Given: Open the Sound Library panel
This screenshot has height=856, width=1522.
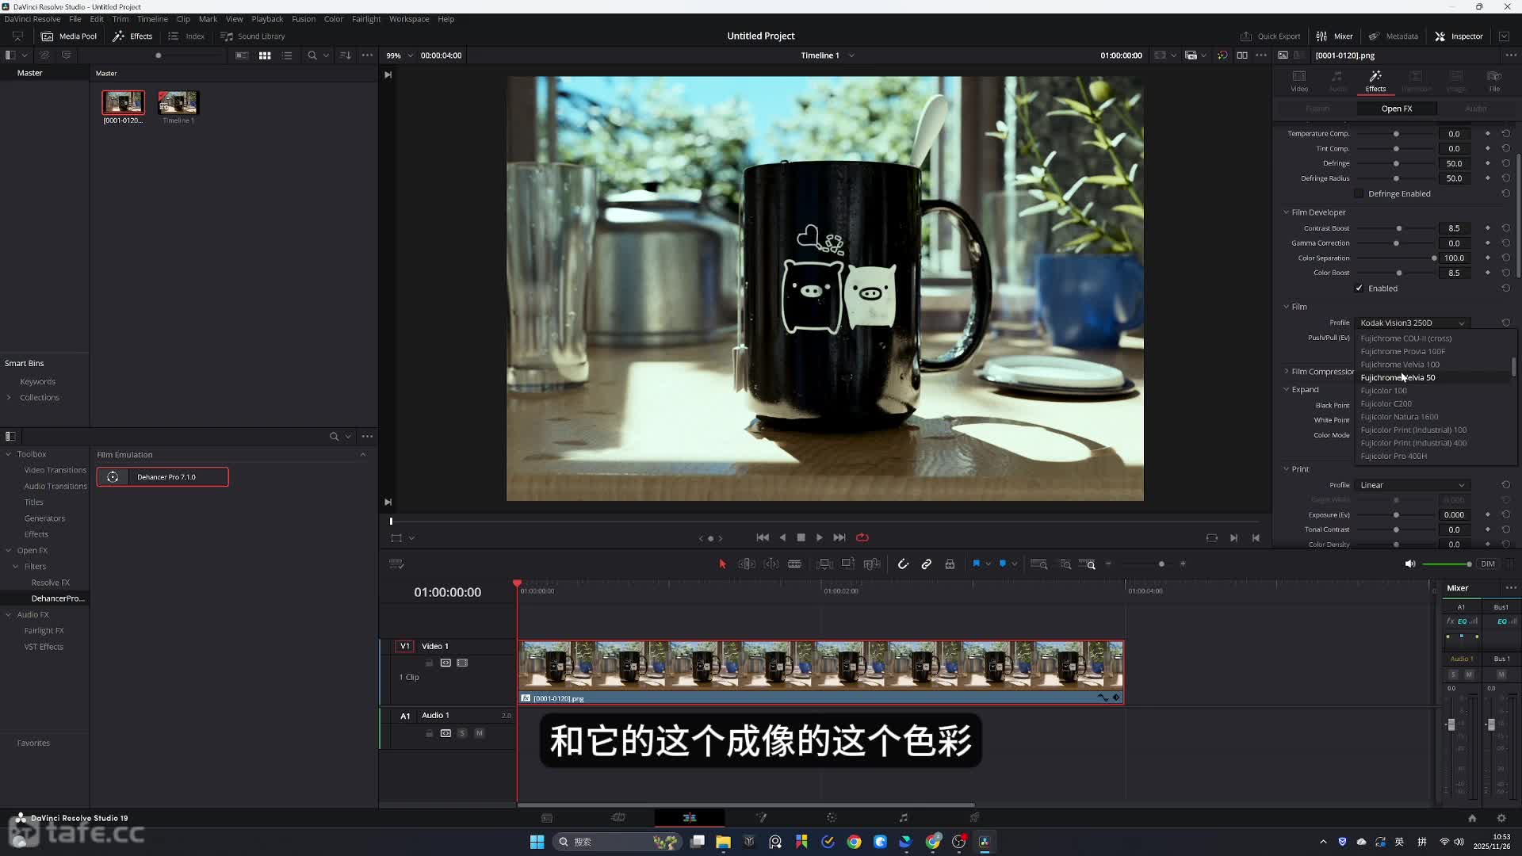Looking at the screenshot, I should 253,36.
